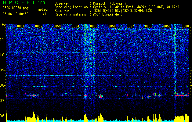The height and width of the screenshot is (122, 192).
Task: Click the 0852 time marker
Action: [39, 26]
